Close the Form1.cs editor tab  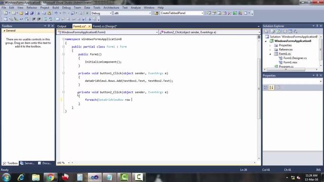coord(89,26)
